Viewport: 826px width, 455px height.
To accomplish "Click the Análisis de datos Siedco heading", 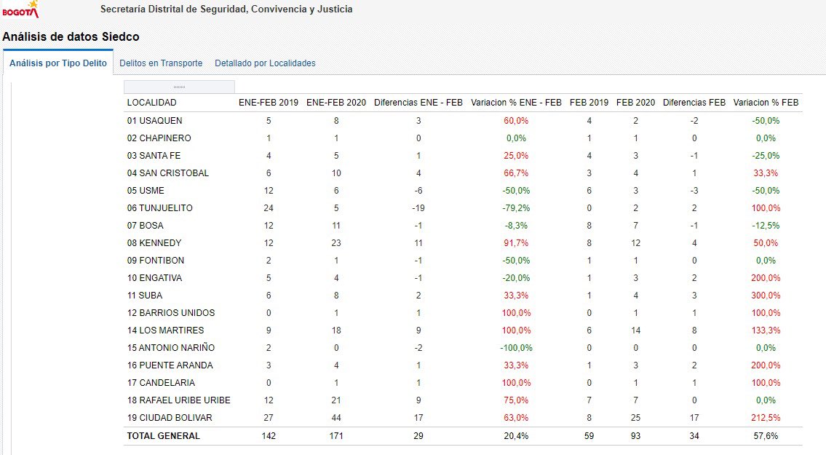I will coord(71,37).
